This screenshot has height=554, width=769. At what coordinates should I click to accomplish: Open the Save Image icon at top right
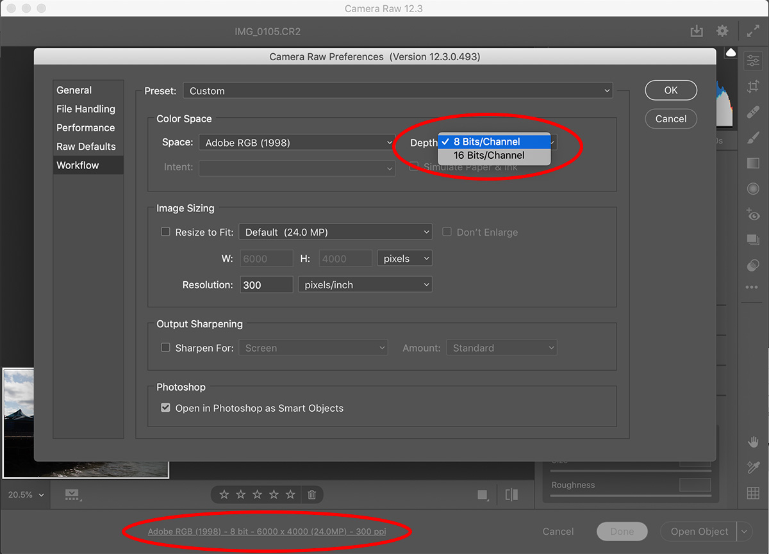[697, 31]
